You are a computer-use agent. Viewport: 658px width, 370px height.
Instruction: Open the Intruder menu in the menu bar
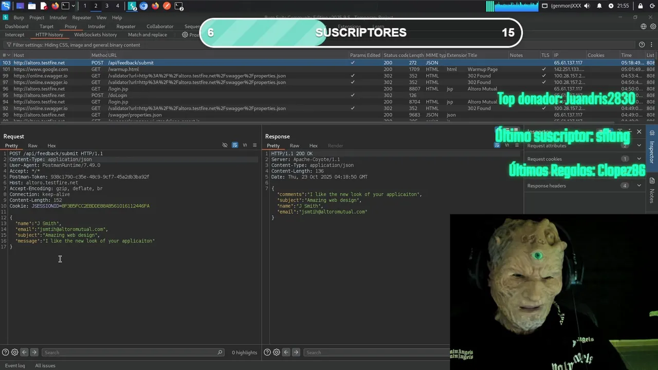coord(58,17)
